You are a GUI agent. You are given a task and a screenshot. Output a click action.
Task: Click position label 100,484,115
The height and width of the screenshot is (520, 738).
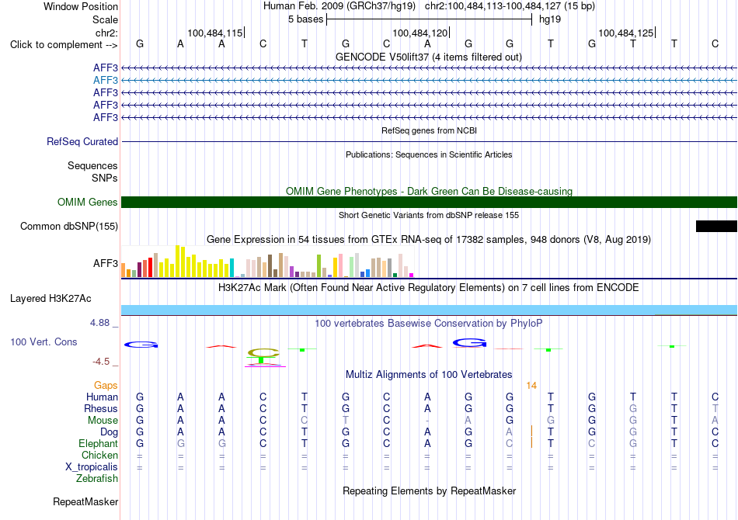tap(215, 33)
